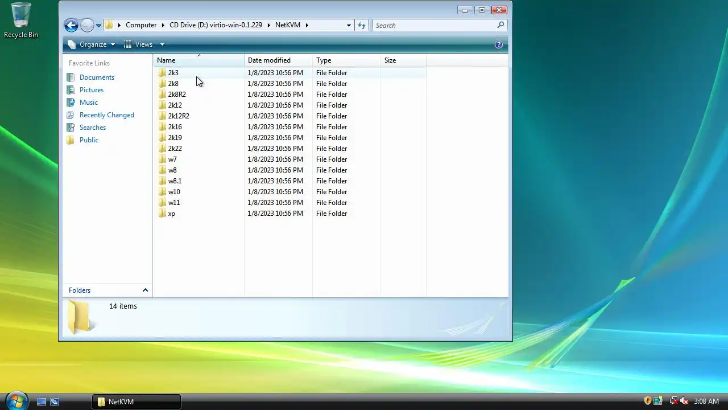Sort by the Type column header

coord(346,60)
